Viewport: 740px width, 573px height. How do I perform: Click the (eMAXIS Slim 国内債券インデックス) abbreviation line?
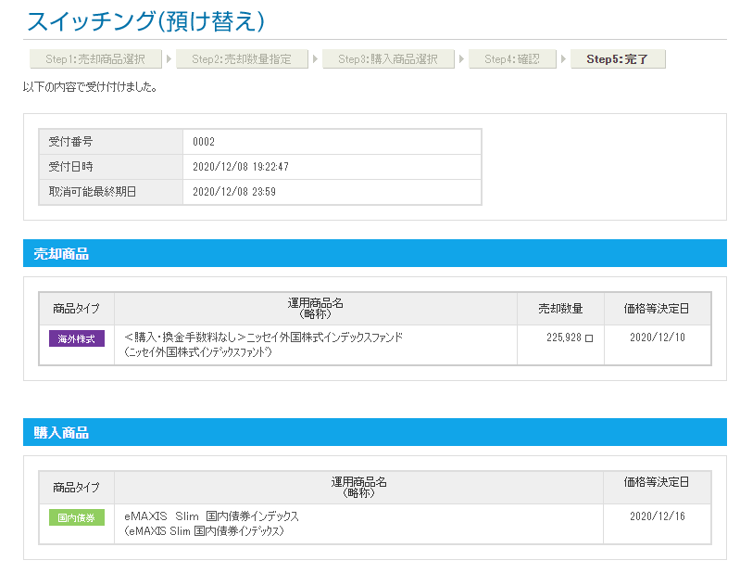tap(205, 531)
